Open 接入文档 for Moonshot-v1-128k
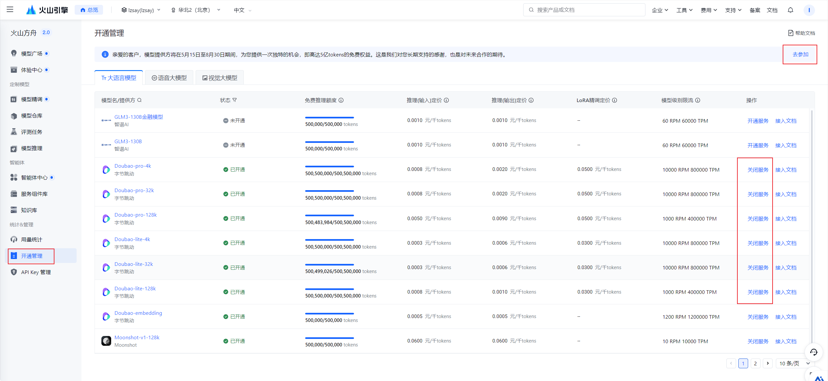Image resolution: width=828 pixels, height=381 pixels. 786,341
